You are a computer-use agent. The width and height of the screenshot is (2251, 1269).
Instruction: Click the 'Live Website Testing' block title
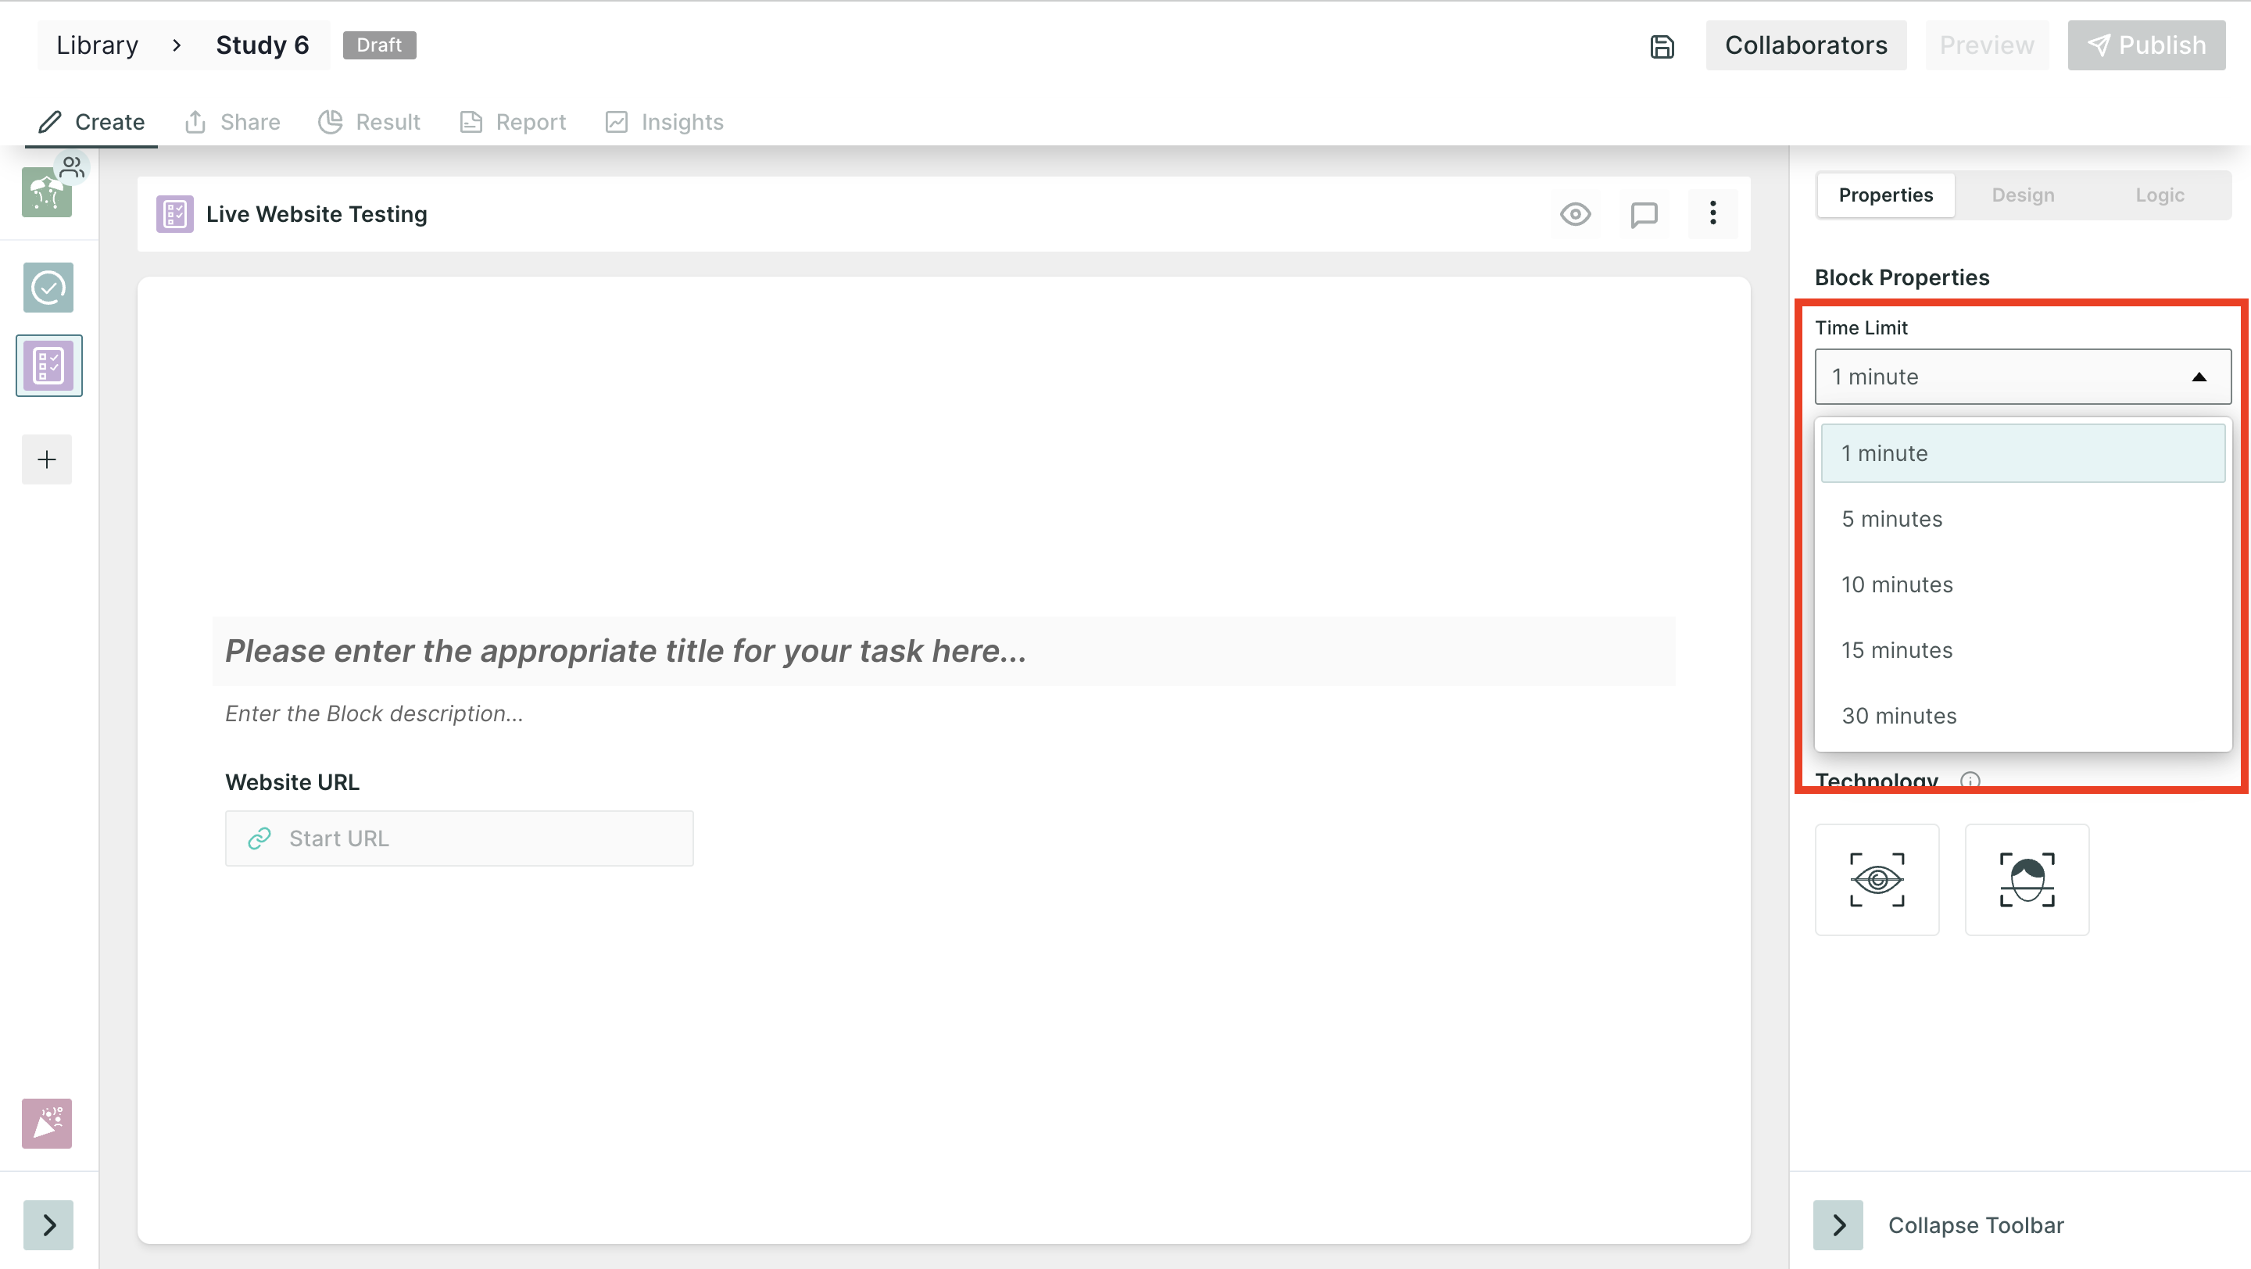pos(317,214)
